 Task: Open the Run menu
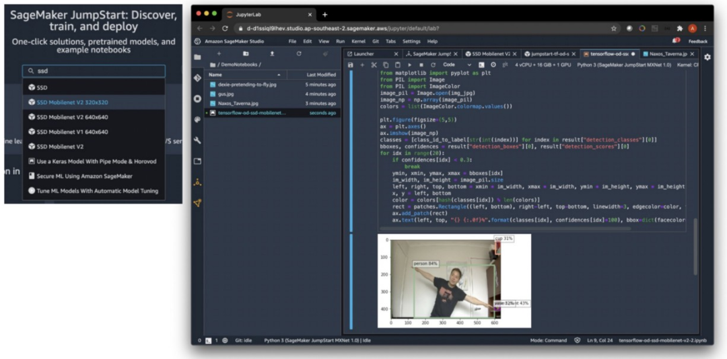coord(341,41)
